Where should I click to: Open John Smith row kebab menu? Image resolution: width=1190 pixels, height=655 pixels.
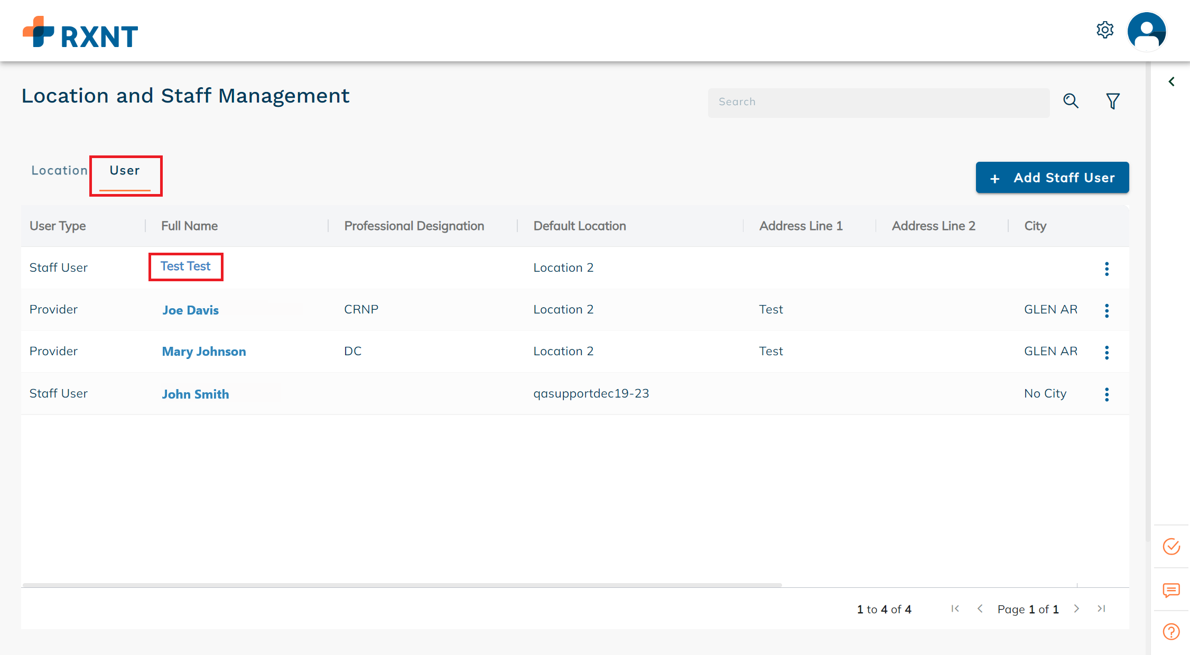(x=1107, y=394)
